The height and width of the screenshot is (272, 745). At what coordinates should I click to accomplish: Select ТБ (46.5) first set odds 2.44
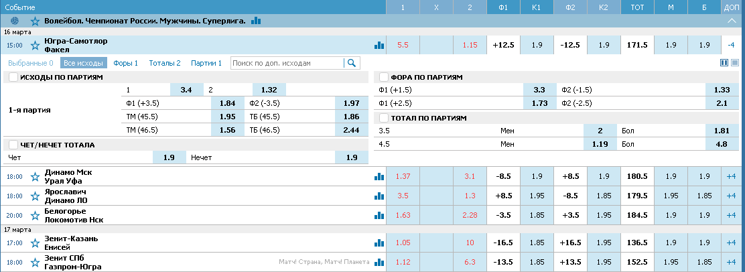point(352,130)
